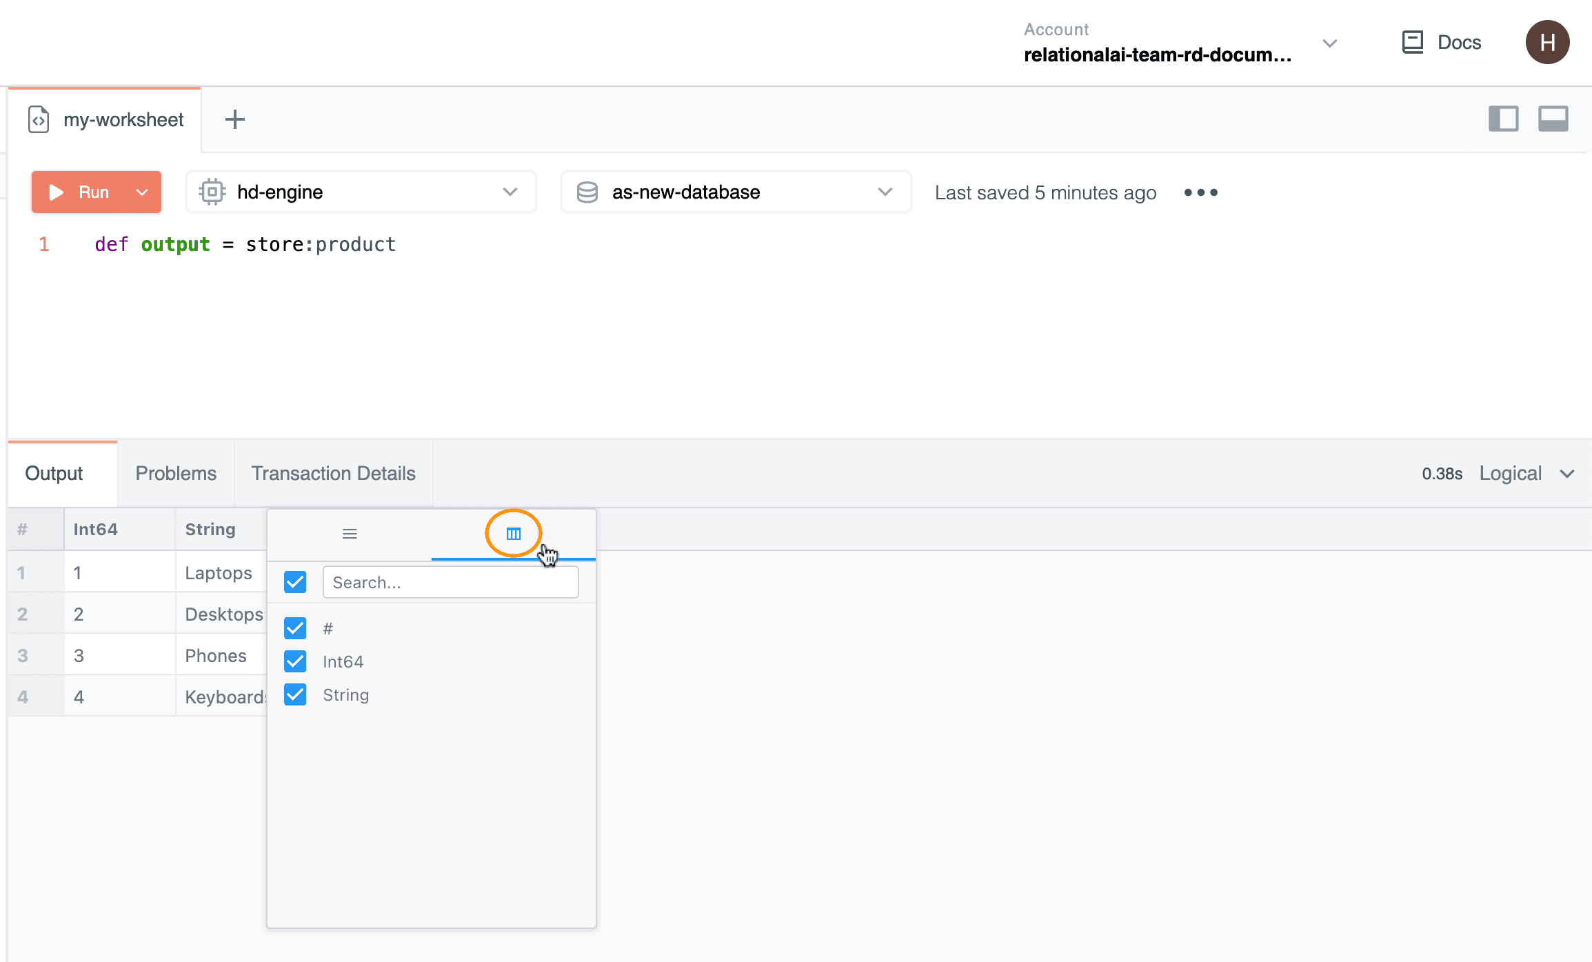Toggle the bottom panel layout icon
This screenshot has width=1592, height=962.
point(1553,119)
